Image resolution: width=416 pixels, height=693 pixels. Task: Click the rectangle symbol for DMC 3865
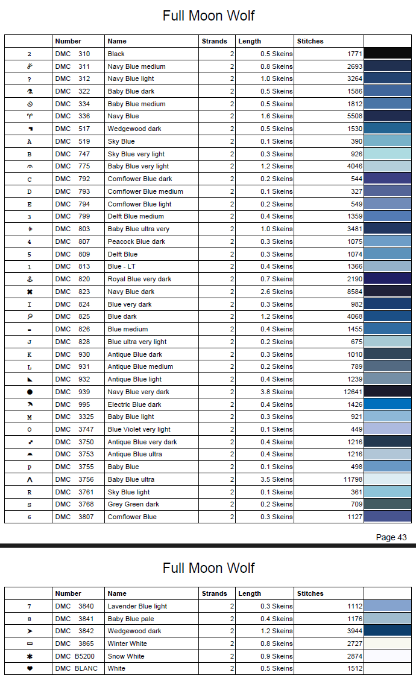pyautogui.click(x=30, y=644)
